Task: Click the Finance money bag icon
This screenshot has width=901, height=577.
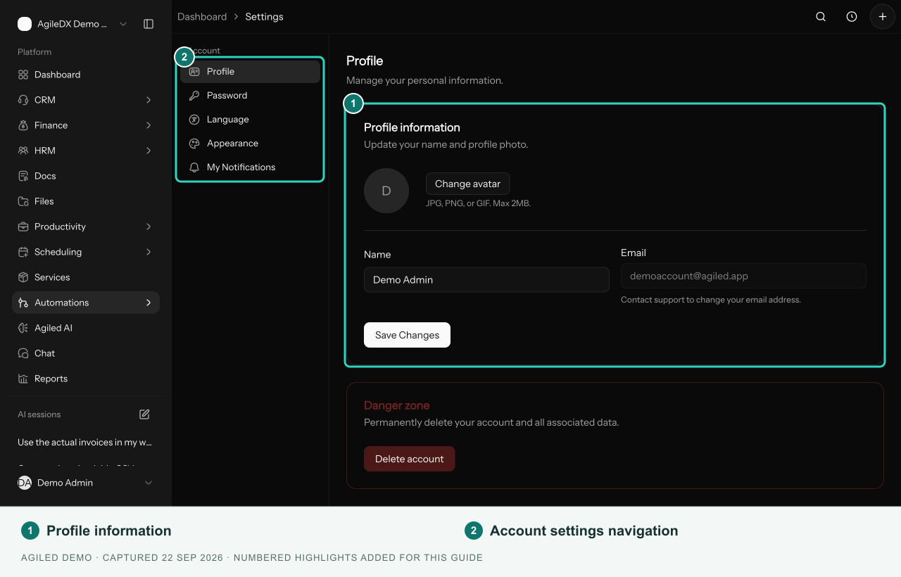Action: tap(23, 125)
